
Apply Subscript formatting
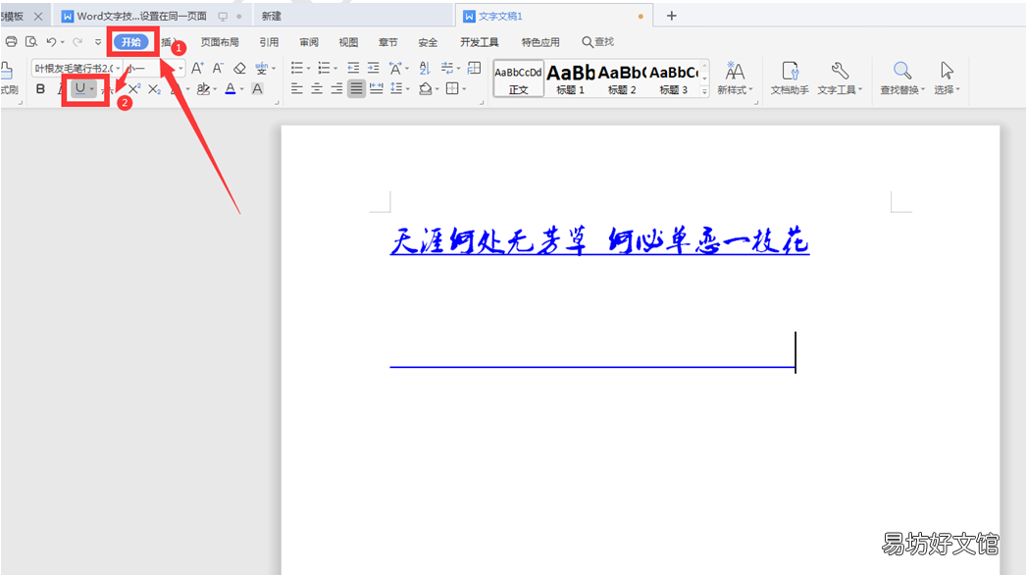(154, 89)
